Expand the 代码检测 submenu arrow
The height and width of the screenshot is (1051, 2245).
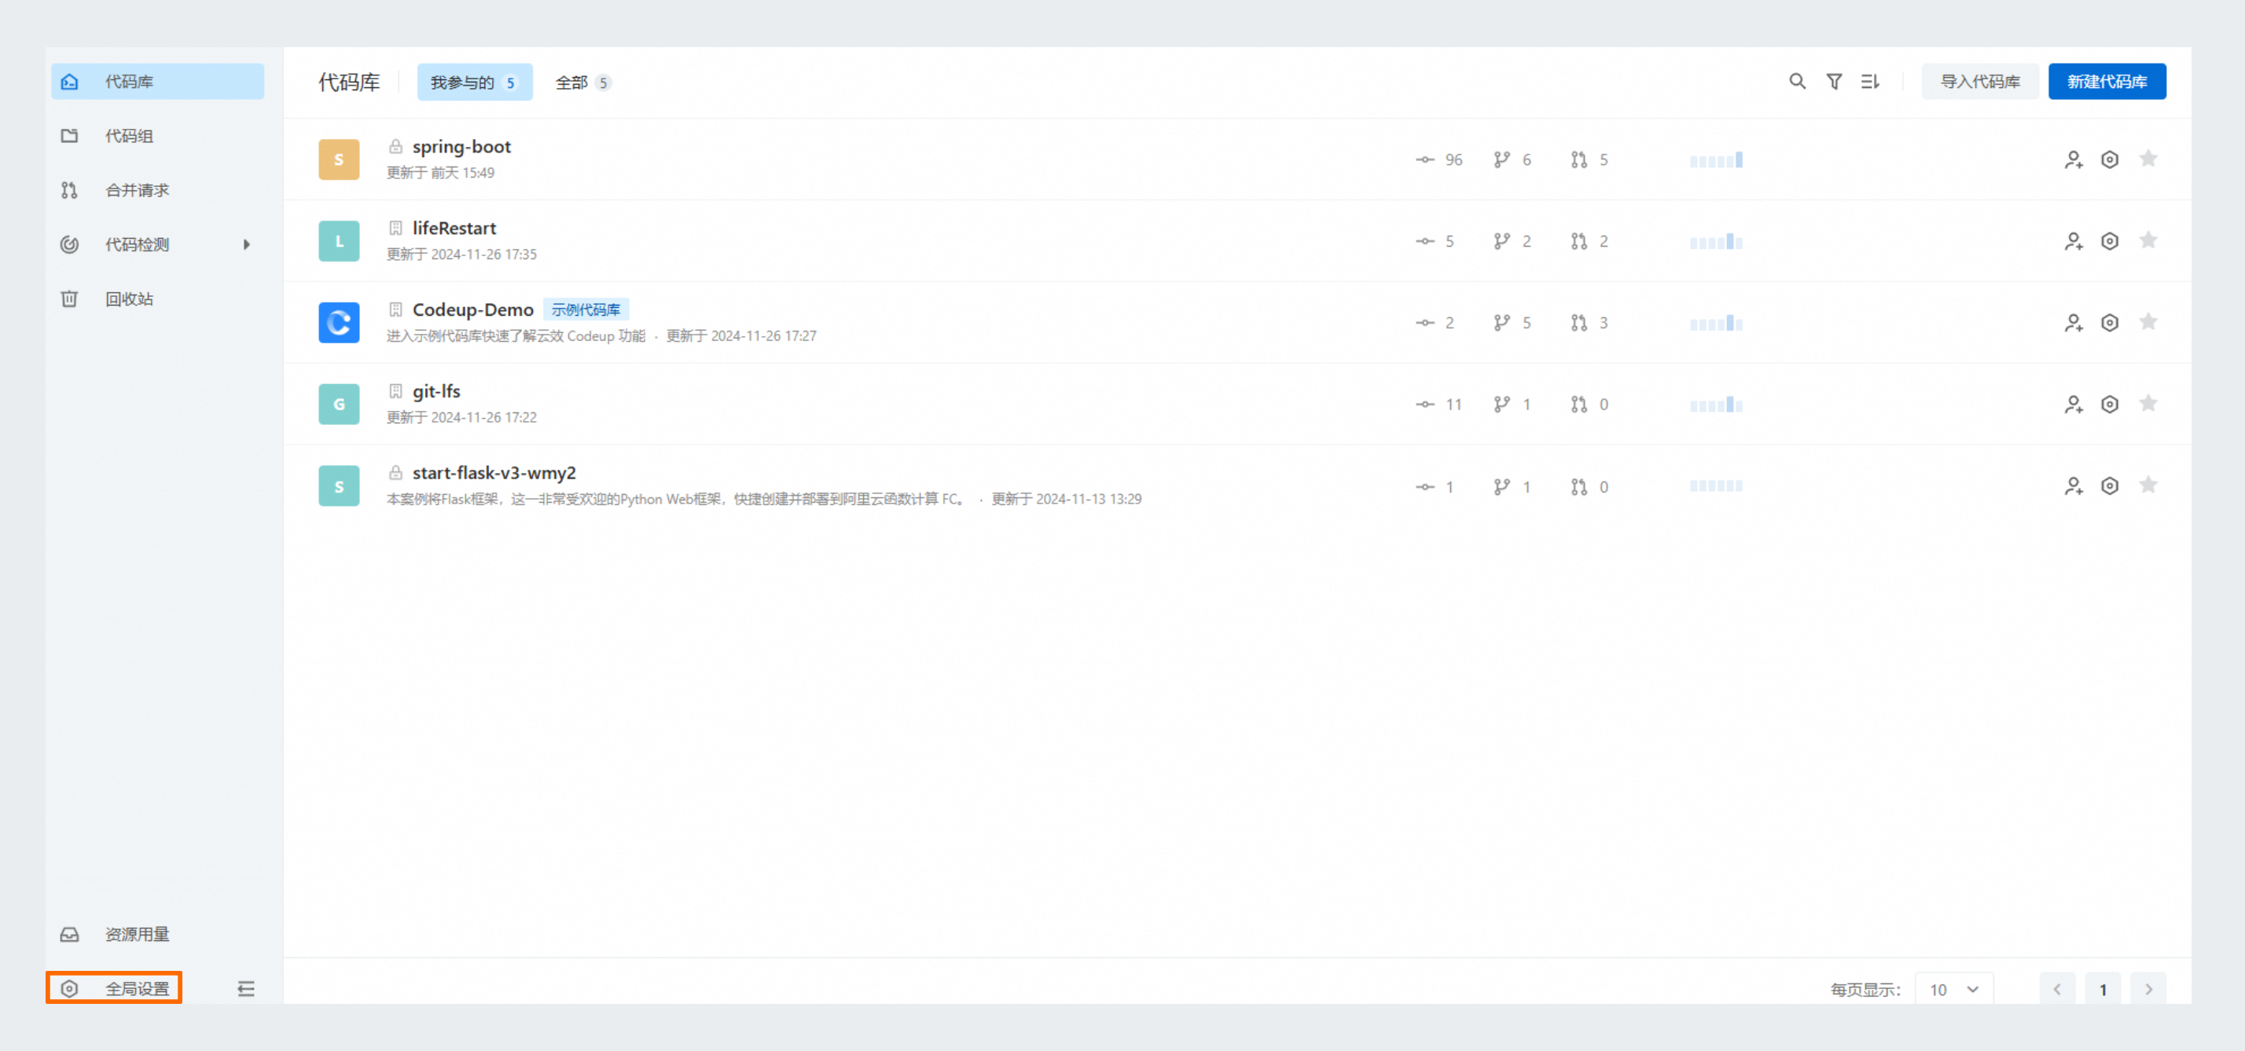point(247,244)
